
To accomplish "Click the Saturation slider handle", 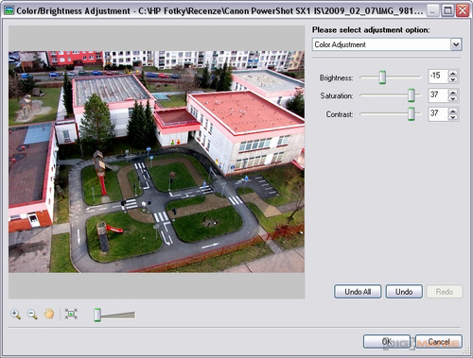I will click(x=412, y=95).
